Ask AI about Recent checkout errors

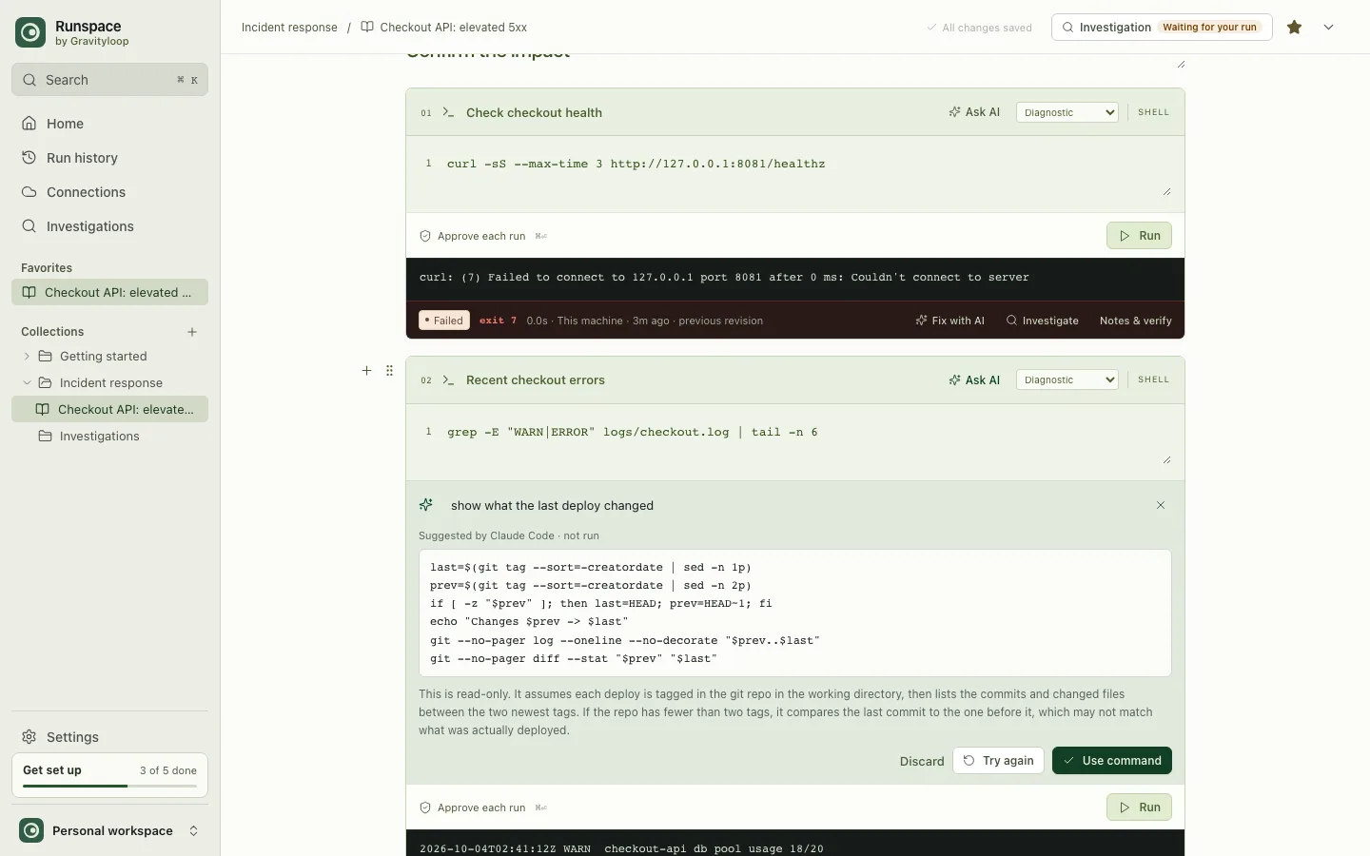click(x=974, y=379)
